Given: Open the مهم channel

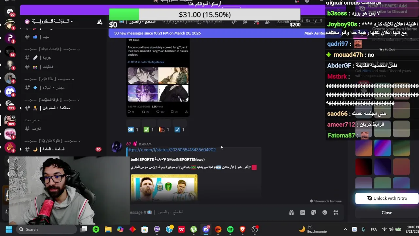Looking at the screenshot, I should point(62,37).
